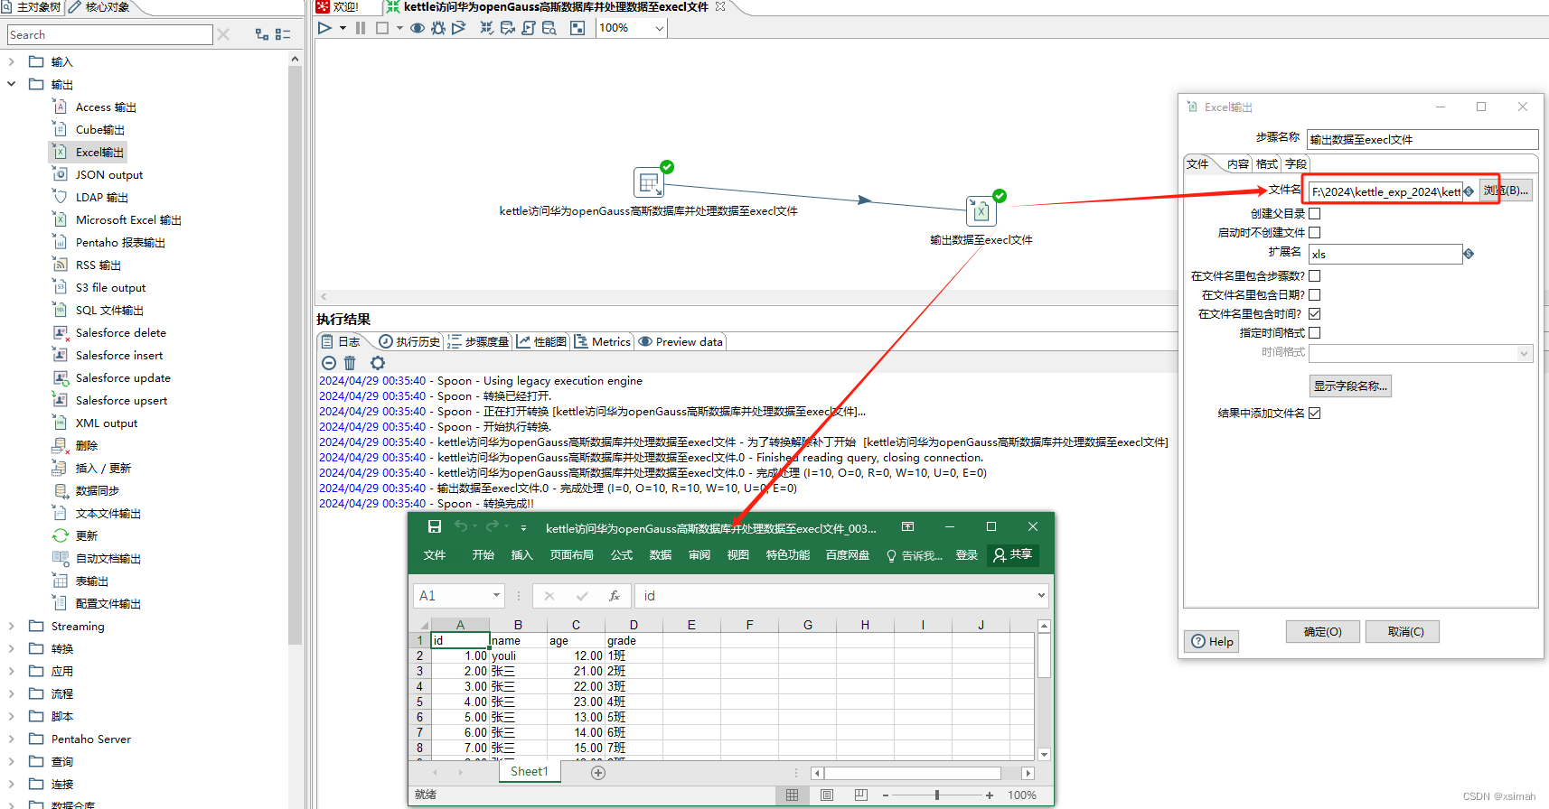Toggle the create parent folder checkbox

coord(1315,214)
